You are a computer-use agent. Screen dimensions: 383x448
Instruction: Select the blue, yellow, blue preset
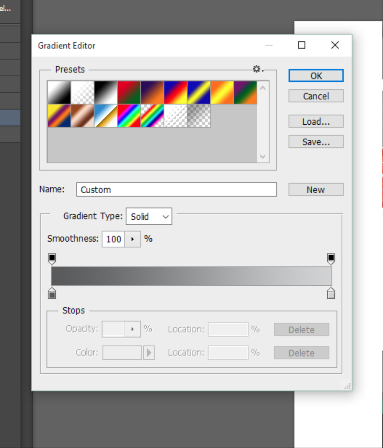199,92
